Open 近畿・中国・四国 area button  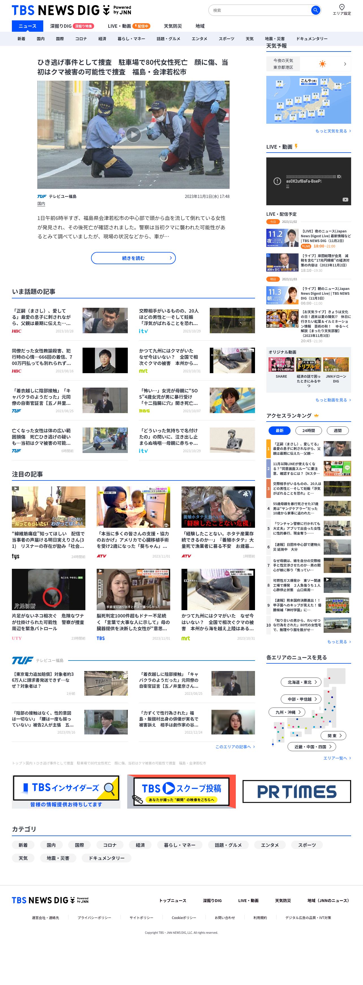[x=312, y=746]
